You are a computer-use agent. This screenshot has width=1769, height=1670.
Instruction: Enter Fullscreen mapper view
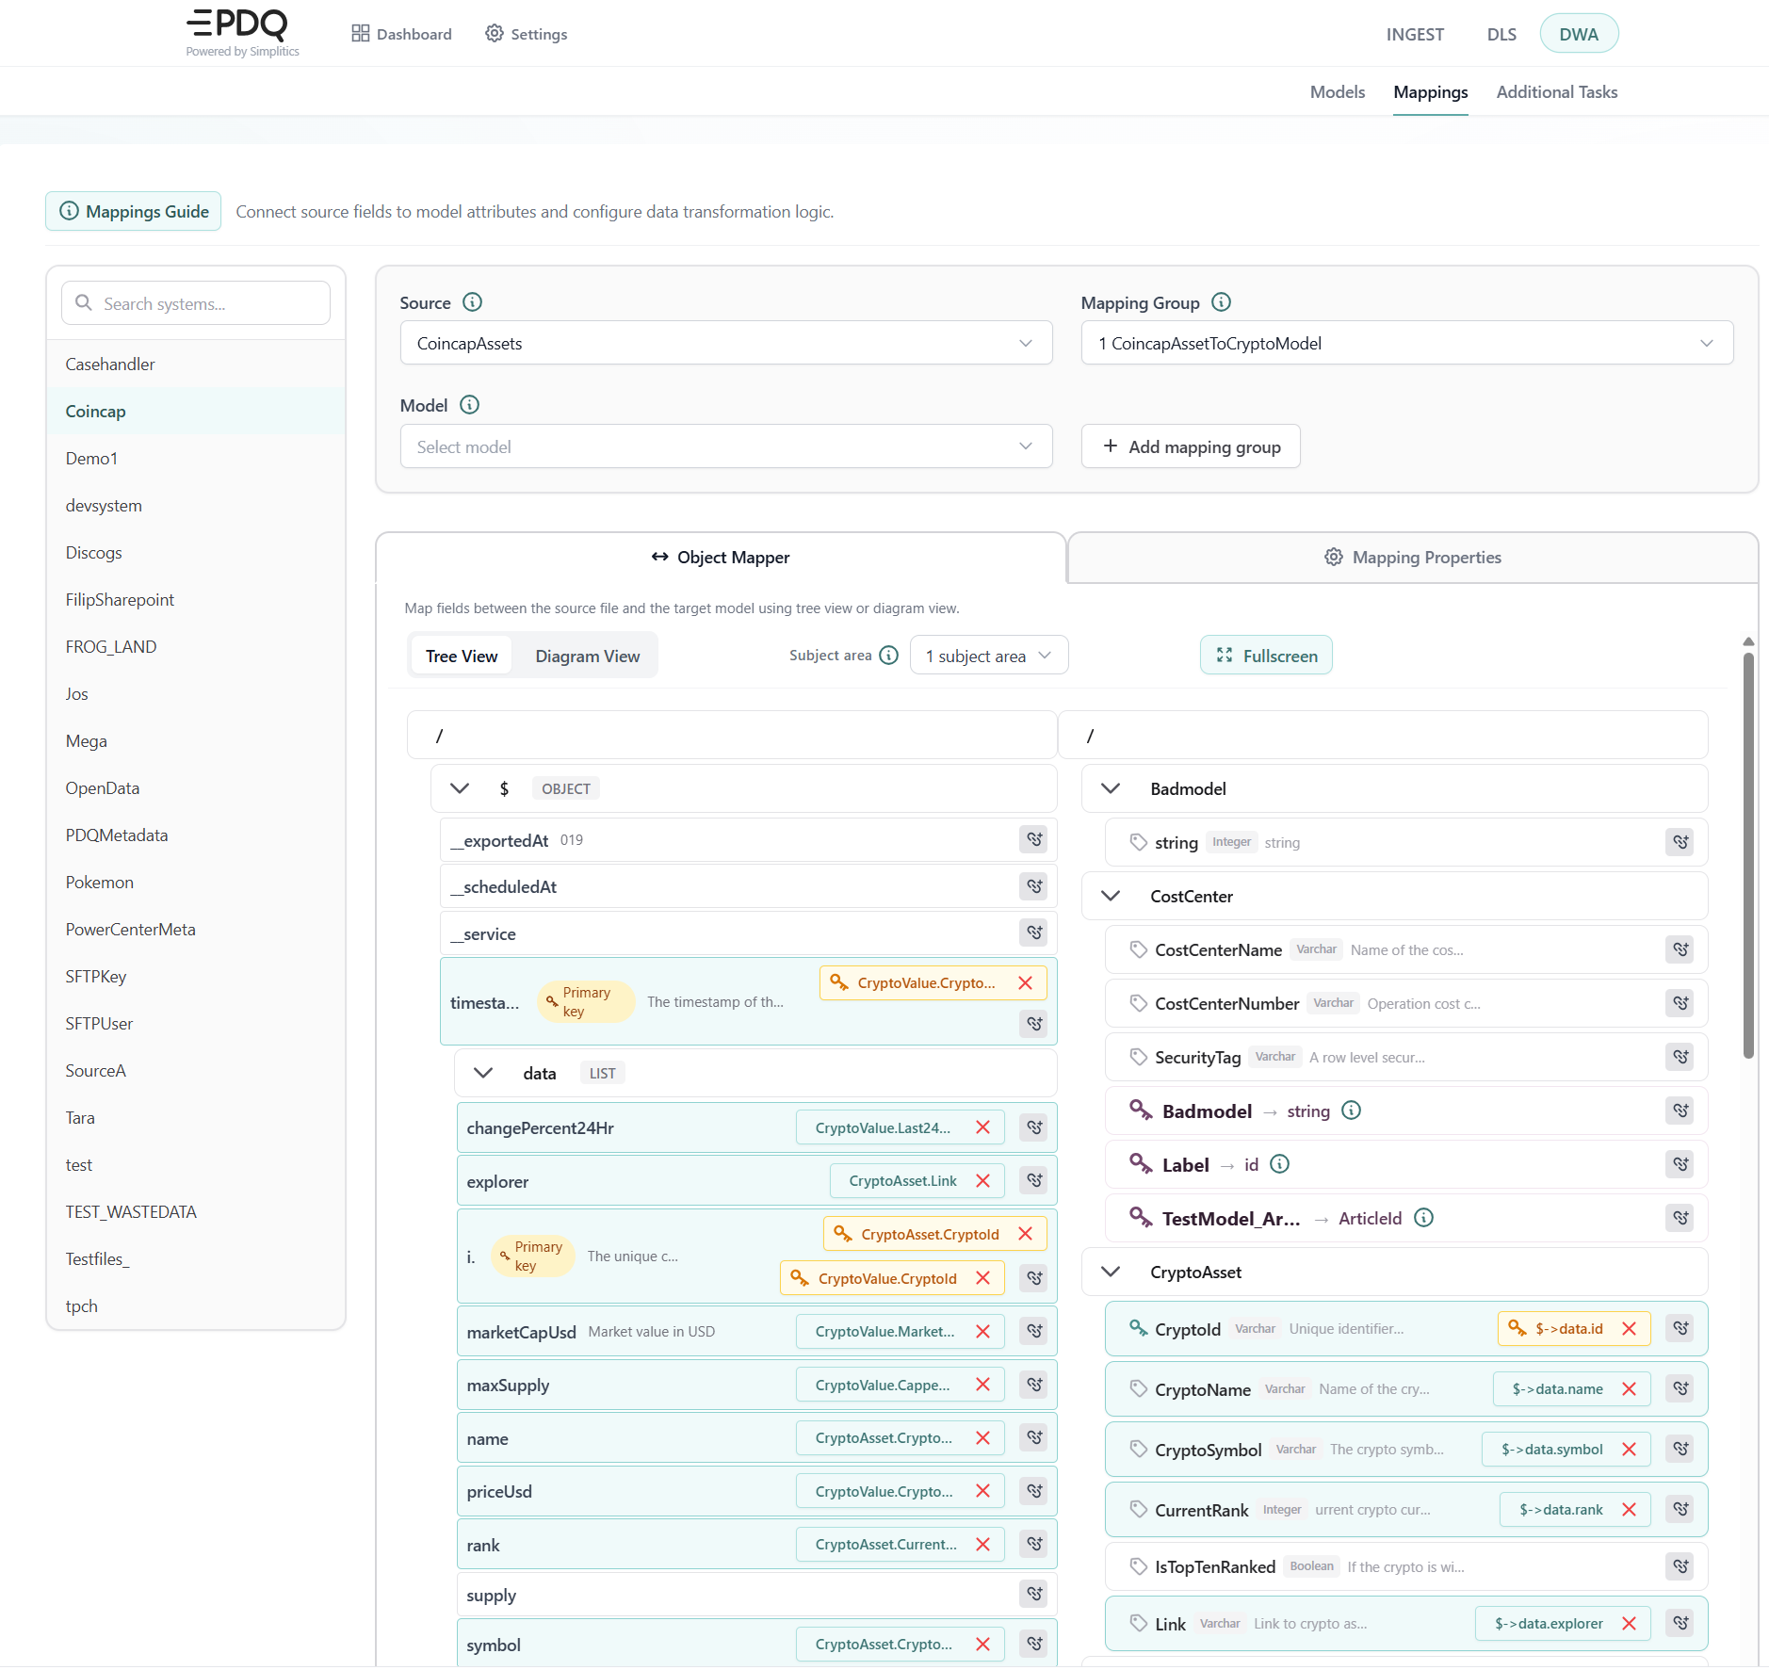pyautogui.click(x=1266, y=656)
